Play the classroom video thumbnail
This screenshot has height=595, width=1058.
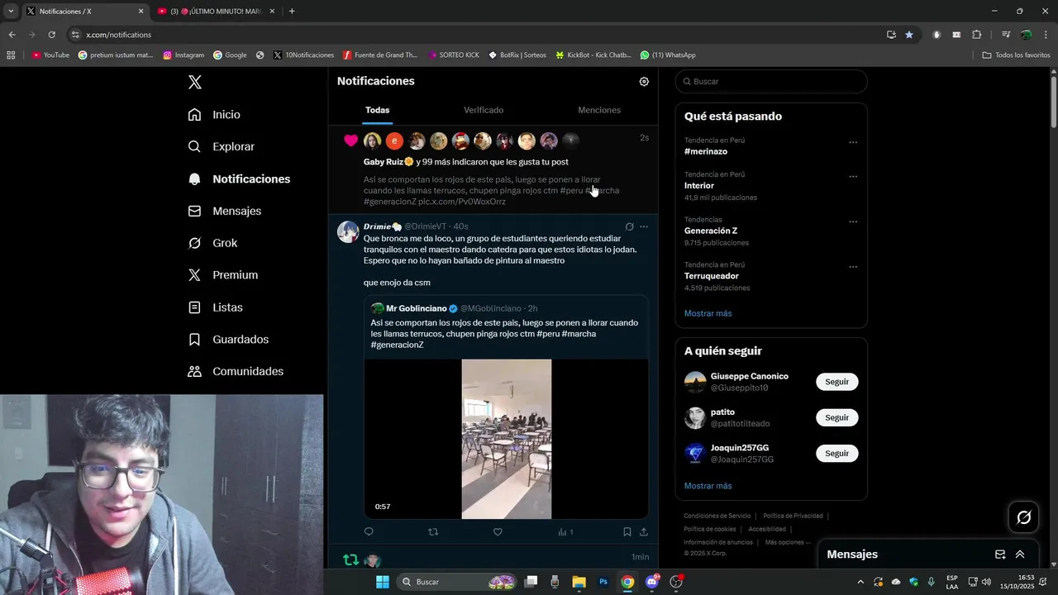pyautogui.click(x=506, y=439)
